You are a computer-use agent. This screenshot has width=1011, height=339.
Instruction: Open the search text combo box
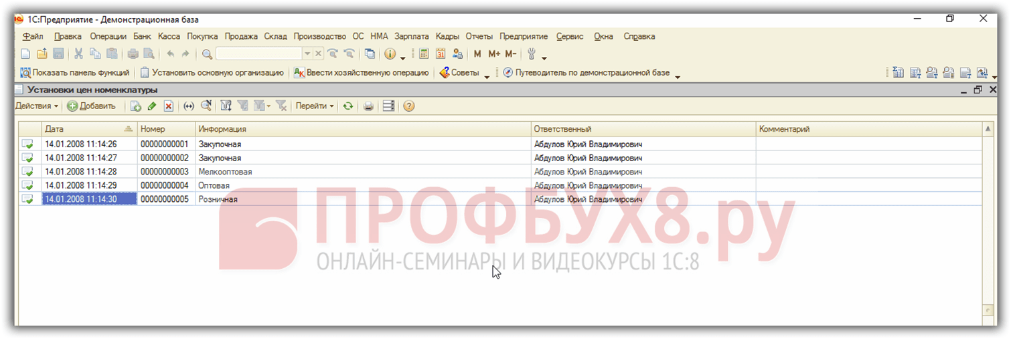point(260,54)
